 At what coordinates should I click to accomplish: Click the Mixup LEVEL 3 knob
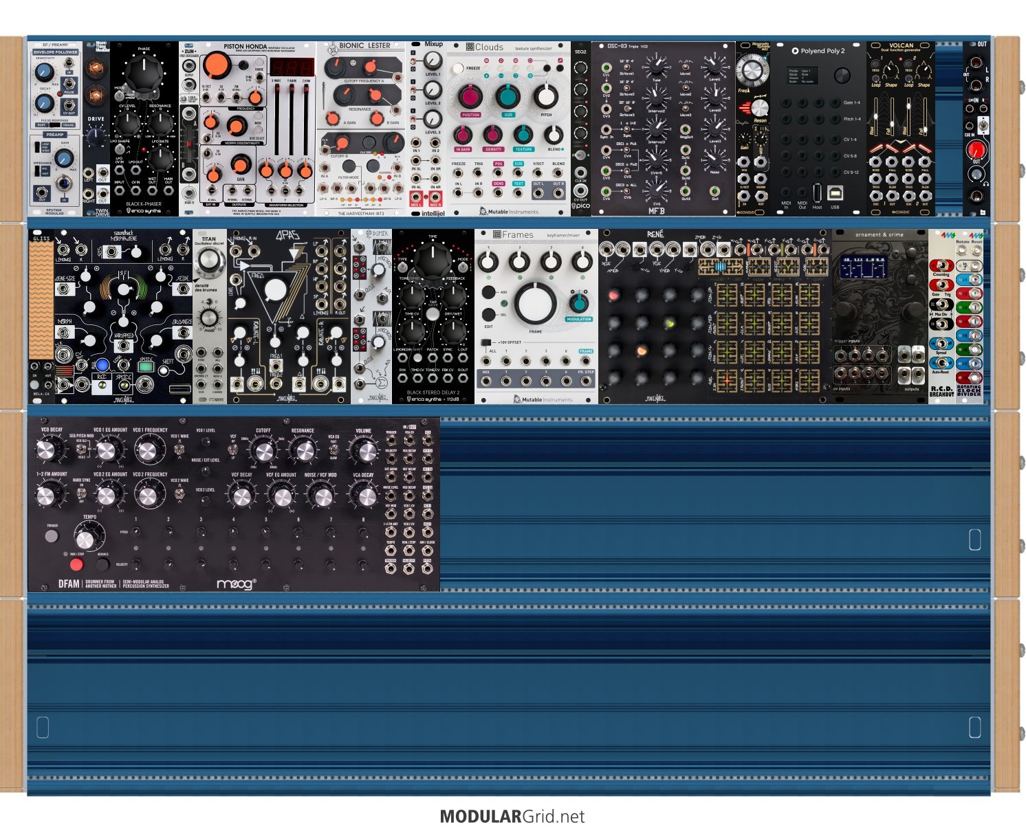tap(433, 118)
